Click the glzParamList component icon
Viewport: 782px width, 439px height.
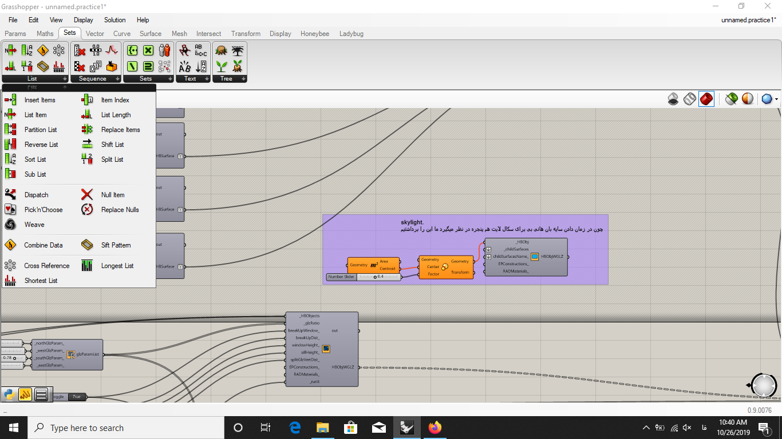coord(72,354)
